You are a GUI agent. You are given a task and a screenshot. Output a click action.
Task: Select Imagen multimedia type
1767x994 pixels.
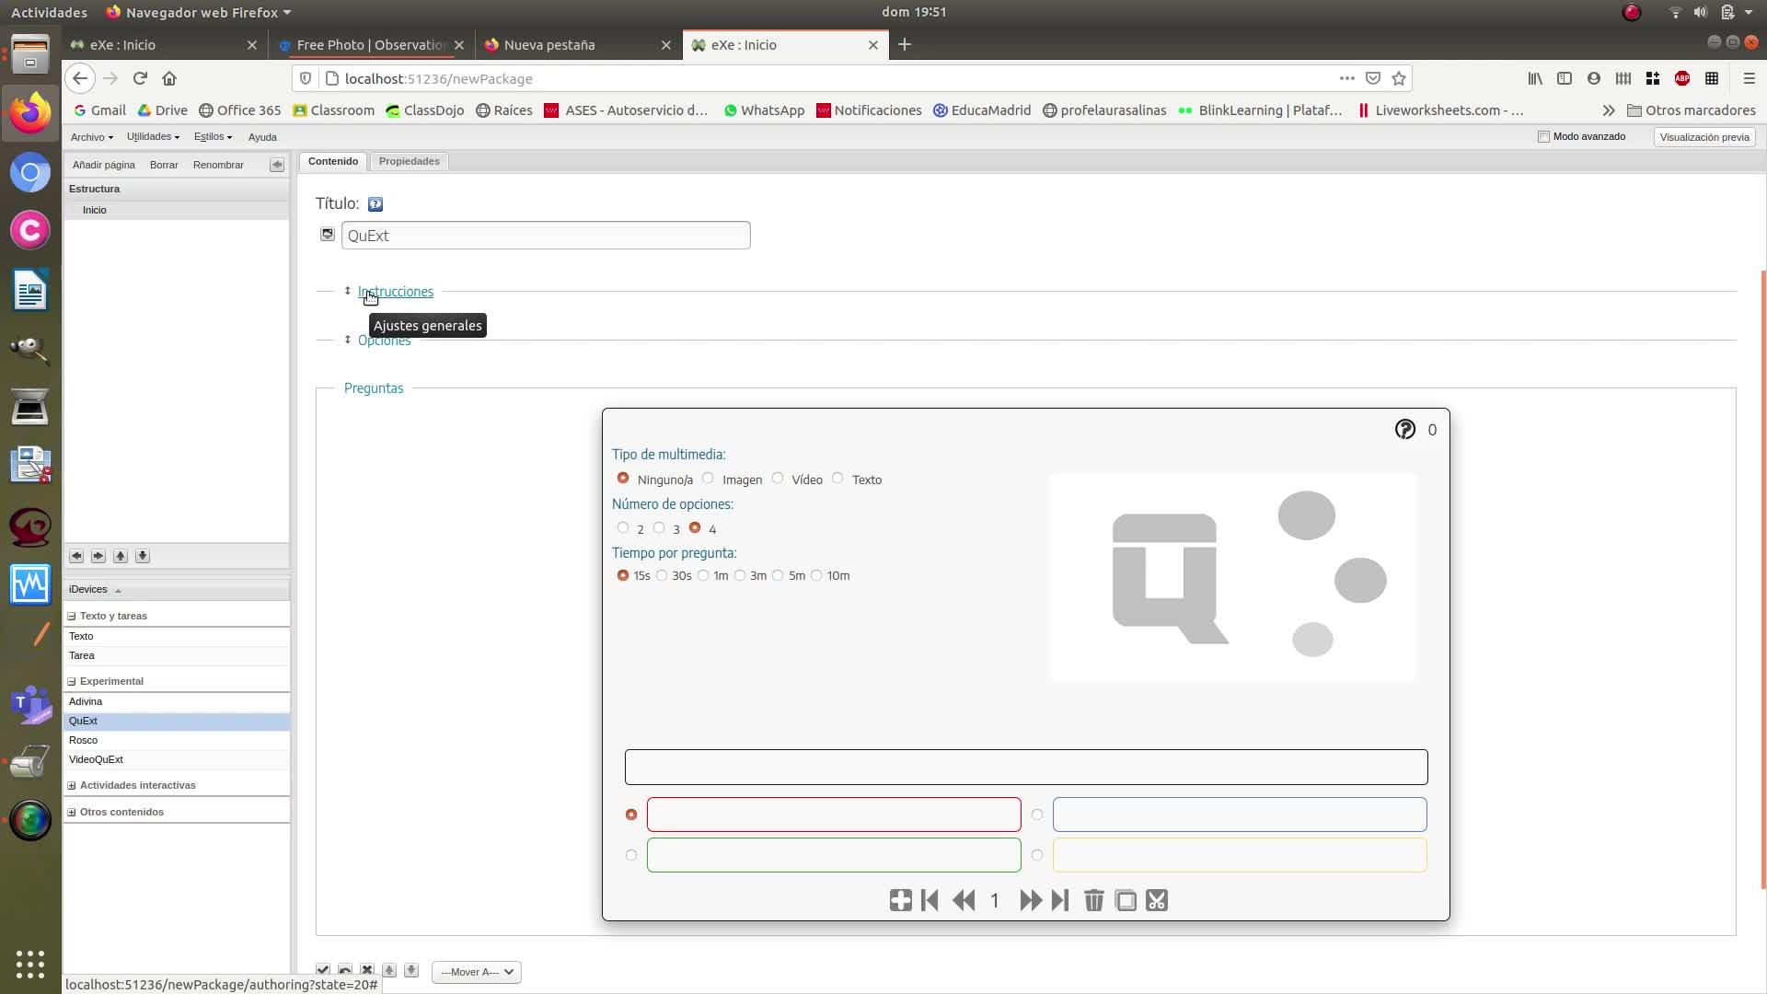coord(708,479)
